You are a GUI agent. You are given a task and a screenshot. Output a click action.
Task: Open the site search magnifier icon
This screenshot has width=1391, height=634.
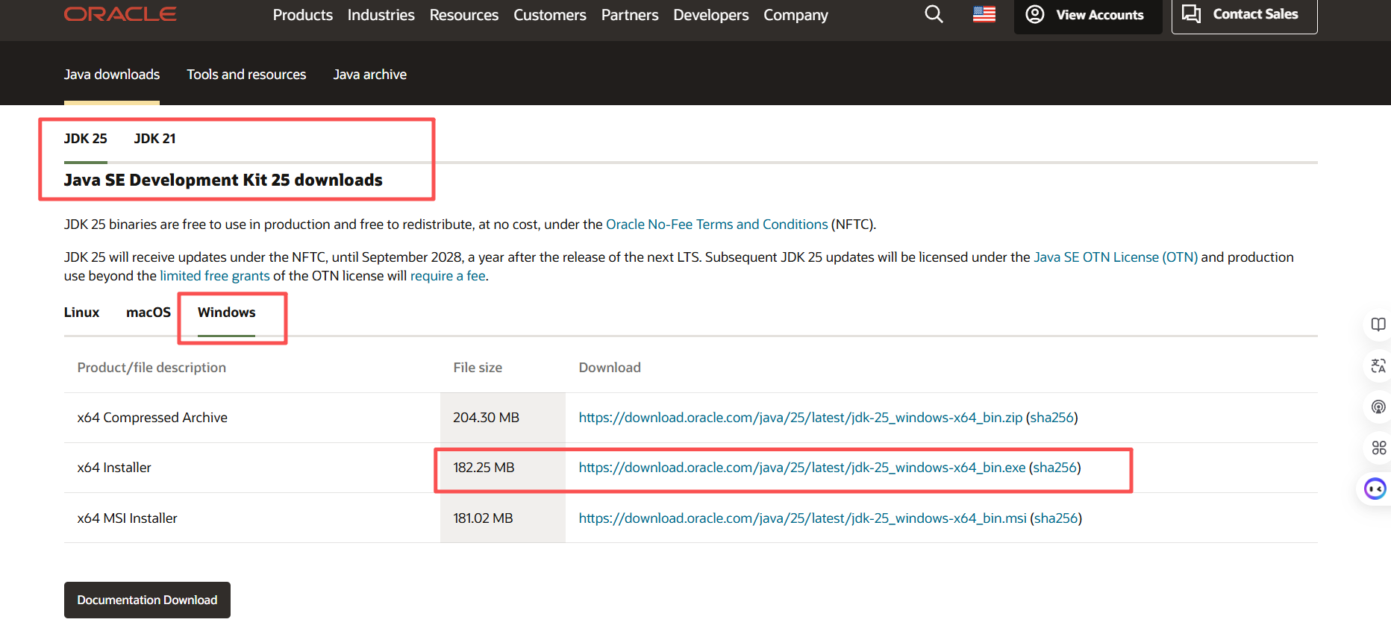(934, 14)
